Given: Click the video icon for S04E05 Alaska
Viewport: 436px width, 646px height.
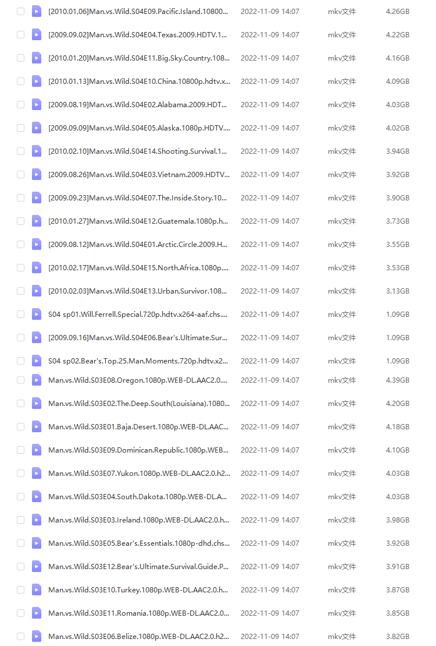Looking at the screenshot, I should (x=37, y=128).
